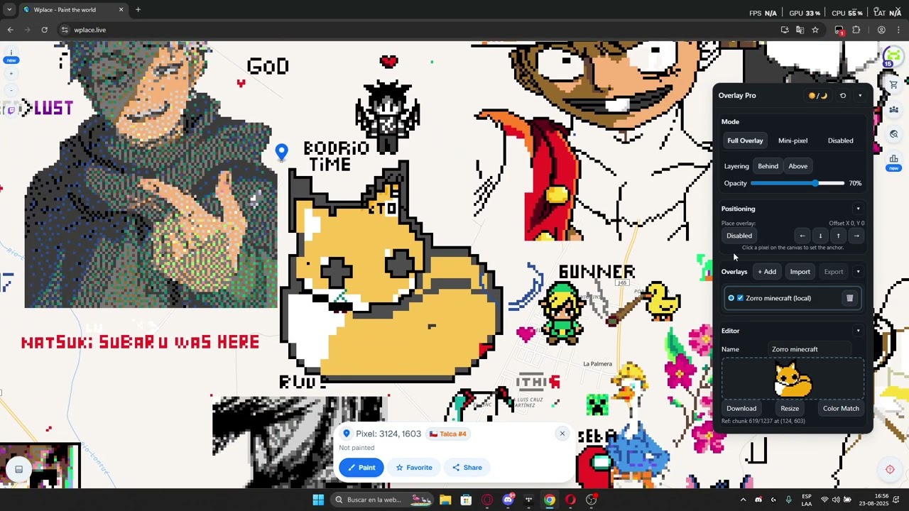Select Full Overlay mode

tap(745, 141)
